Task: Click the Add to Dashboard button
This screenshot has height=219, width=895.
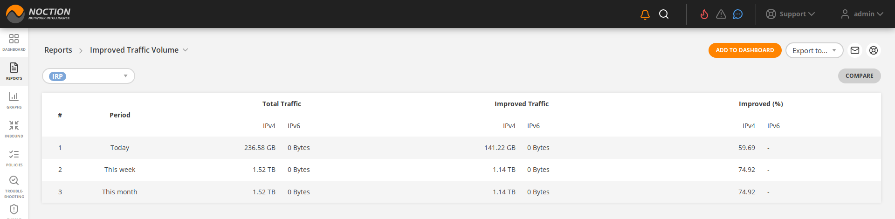Action: click(744, 50)
